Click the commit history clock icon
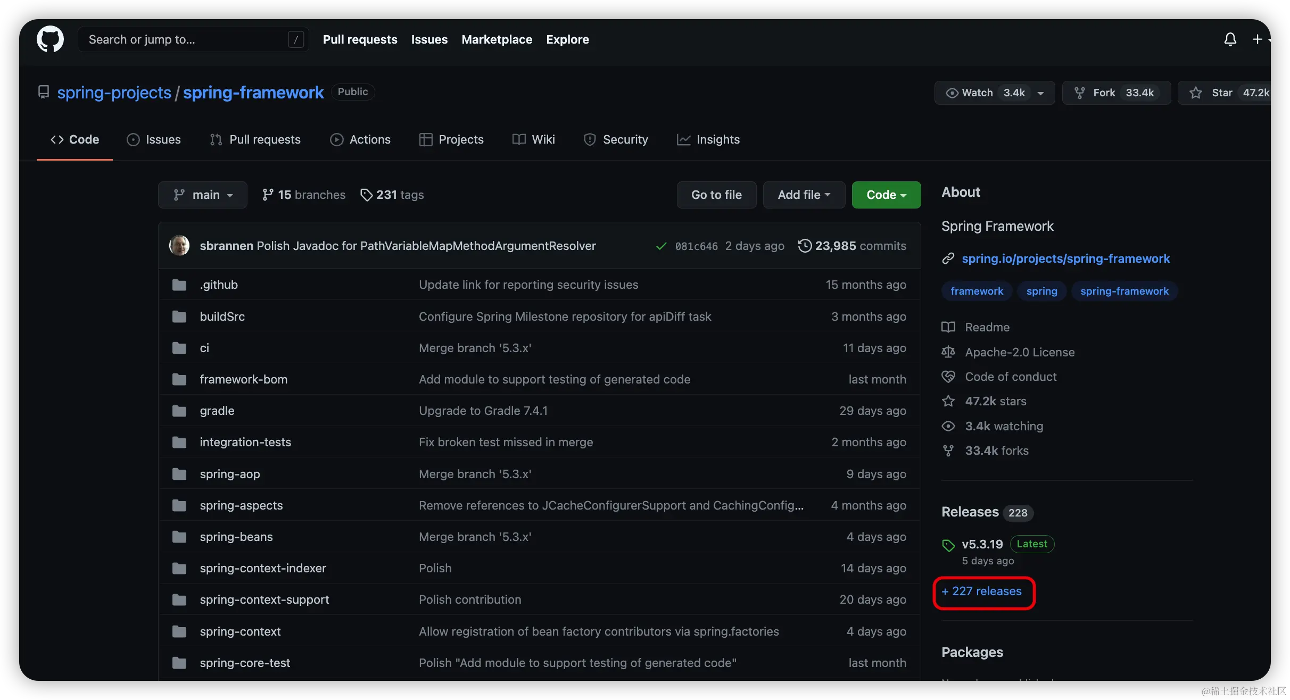The width and height of the screenshot is (1290, 700). click(x=805, y=246)
